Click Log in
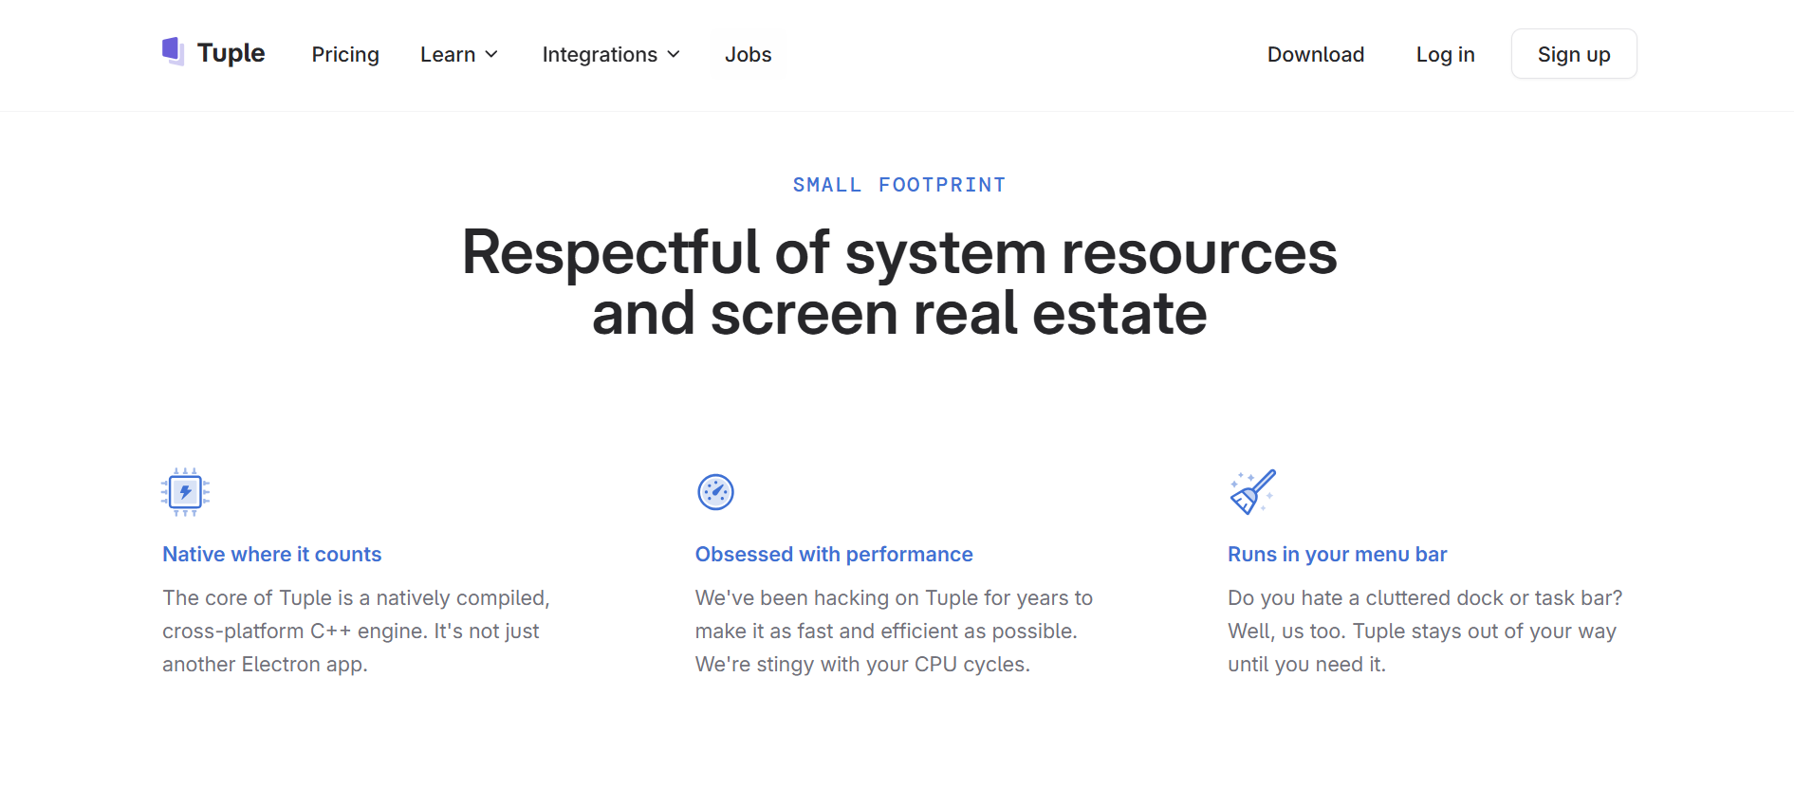Screen dimensions: 1794x787 coord(1445,55)
